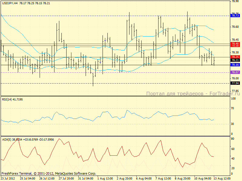The width and height of the screenshot is (242, 181).
Task: Select the 10 Aug 04:00 time label
Action: pyautogui.click(x=203, y=179)
